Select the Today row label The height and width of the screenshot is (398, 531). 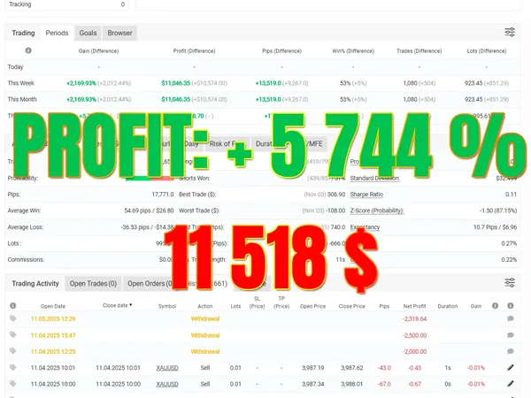pos(15,67)
